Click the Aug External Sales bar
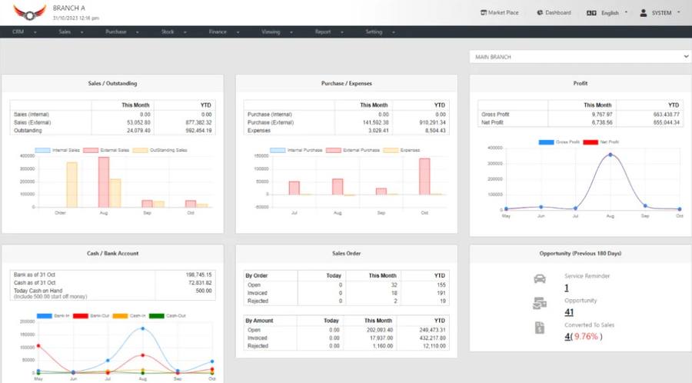The image size is (692, 383). pos(104,182)
